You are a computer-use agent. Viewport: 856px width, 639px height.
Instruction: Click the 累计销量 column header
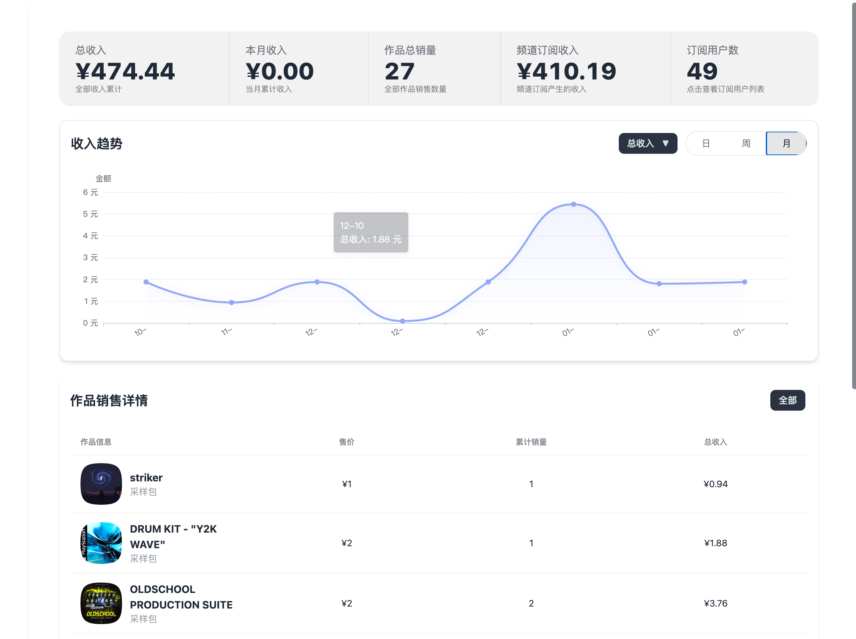(531, 442)
